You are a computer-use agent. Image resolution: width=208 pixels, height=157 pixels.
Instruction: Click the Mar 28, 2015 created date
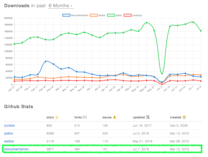click(179, 141)
